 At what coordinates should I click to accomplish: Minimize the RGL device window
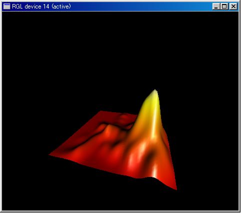[x=216, y=7]
